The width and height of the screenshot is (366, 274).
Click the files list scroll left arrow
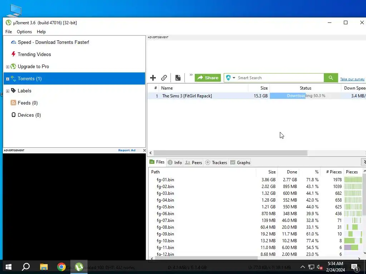coord(152,258)
